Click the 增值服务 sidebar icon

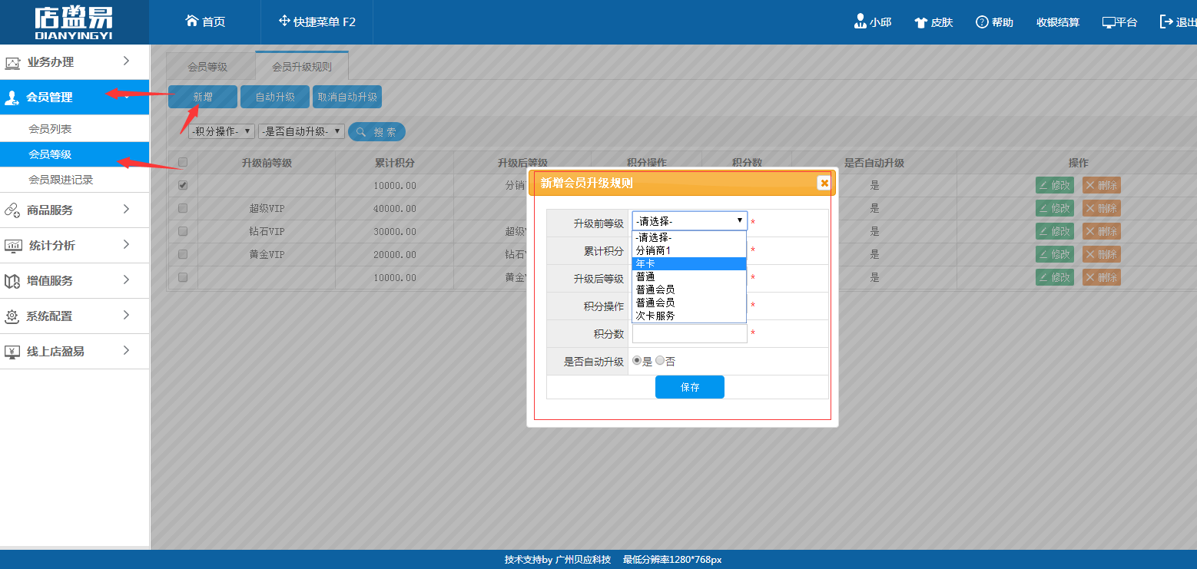(x=12, y=281)
